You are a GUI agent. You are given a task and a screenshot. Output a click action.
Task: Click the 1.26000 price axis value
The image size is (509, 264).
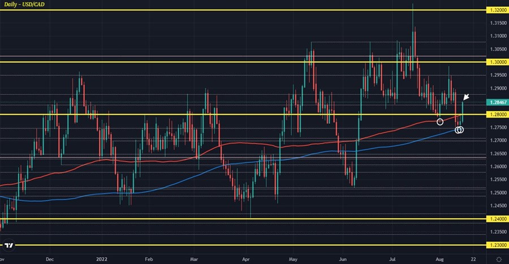pyautogui.click(x=498, y=167)
